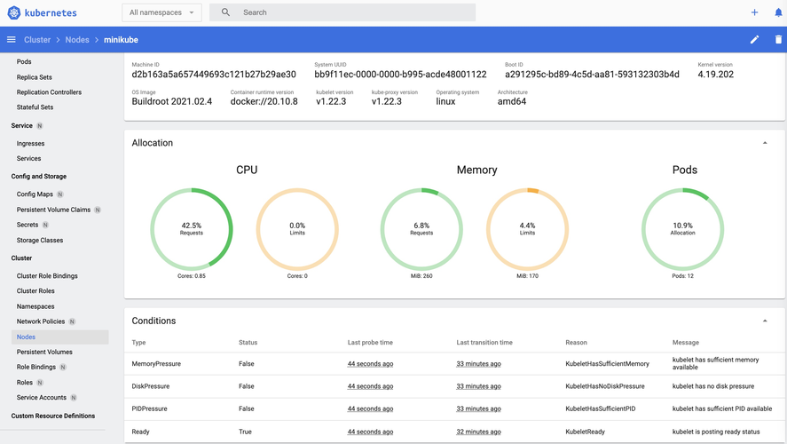Image resolution: width=787 pixels, height=444 pixels.
Task: Open Replication Controllers in the sidebar
Action: tap(49, 92)
